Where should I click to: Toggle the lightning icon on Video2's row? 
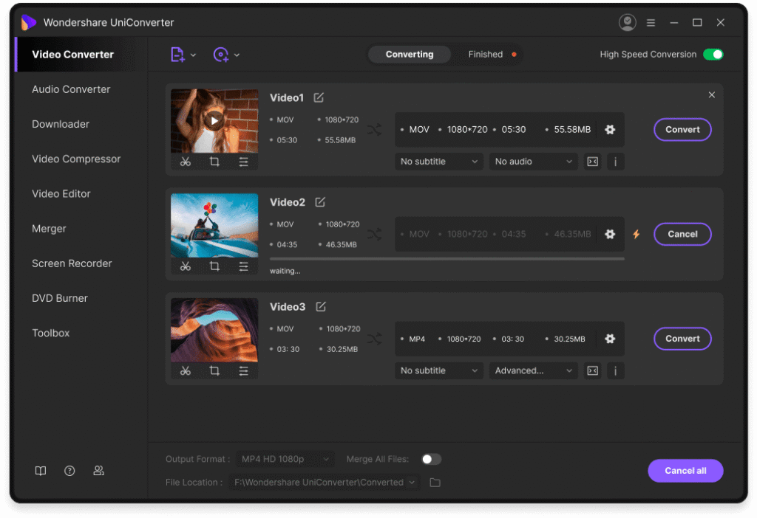pos(637,234)
